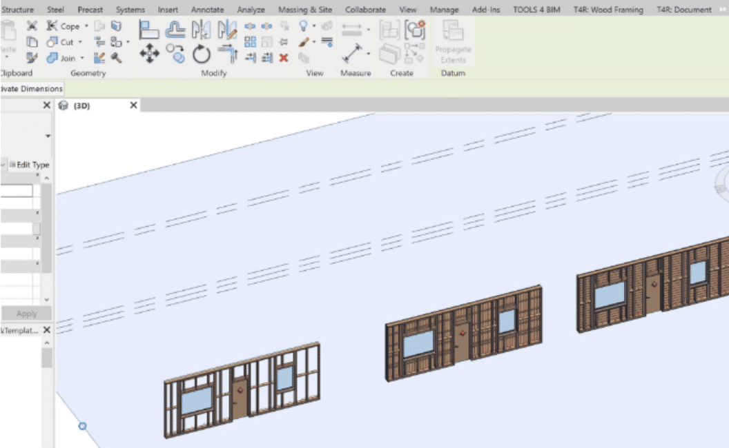The height and width of the screenshot is (448, 729).
Task: Click the Split with Gap tool
Action: click(267, 26)
